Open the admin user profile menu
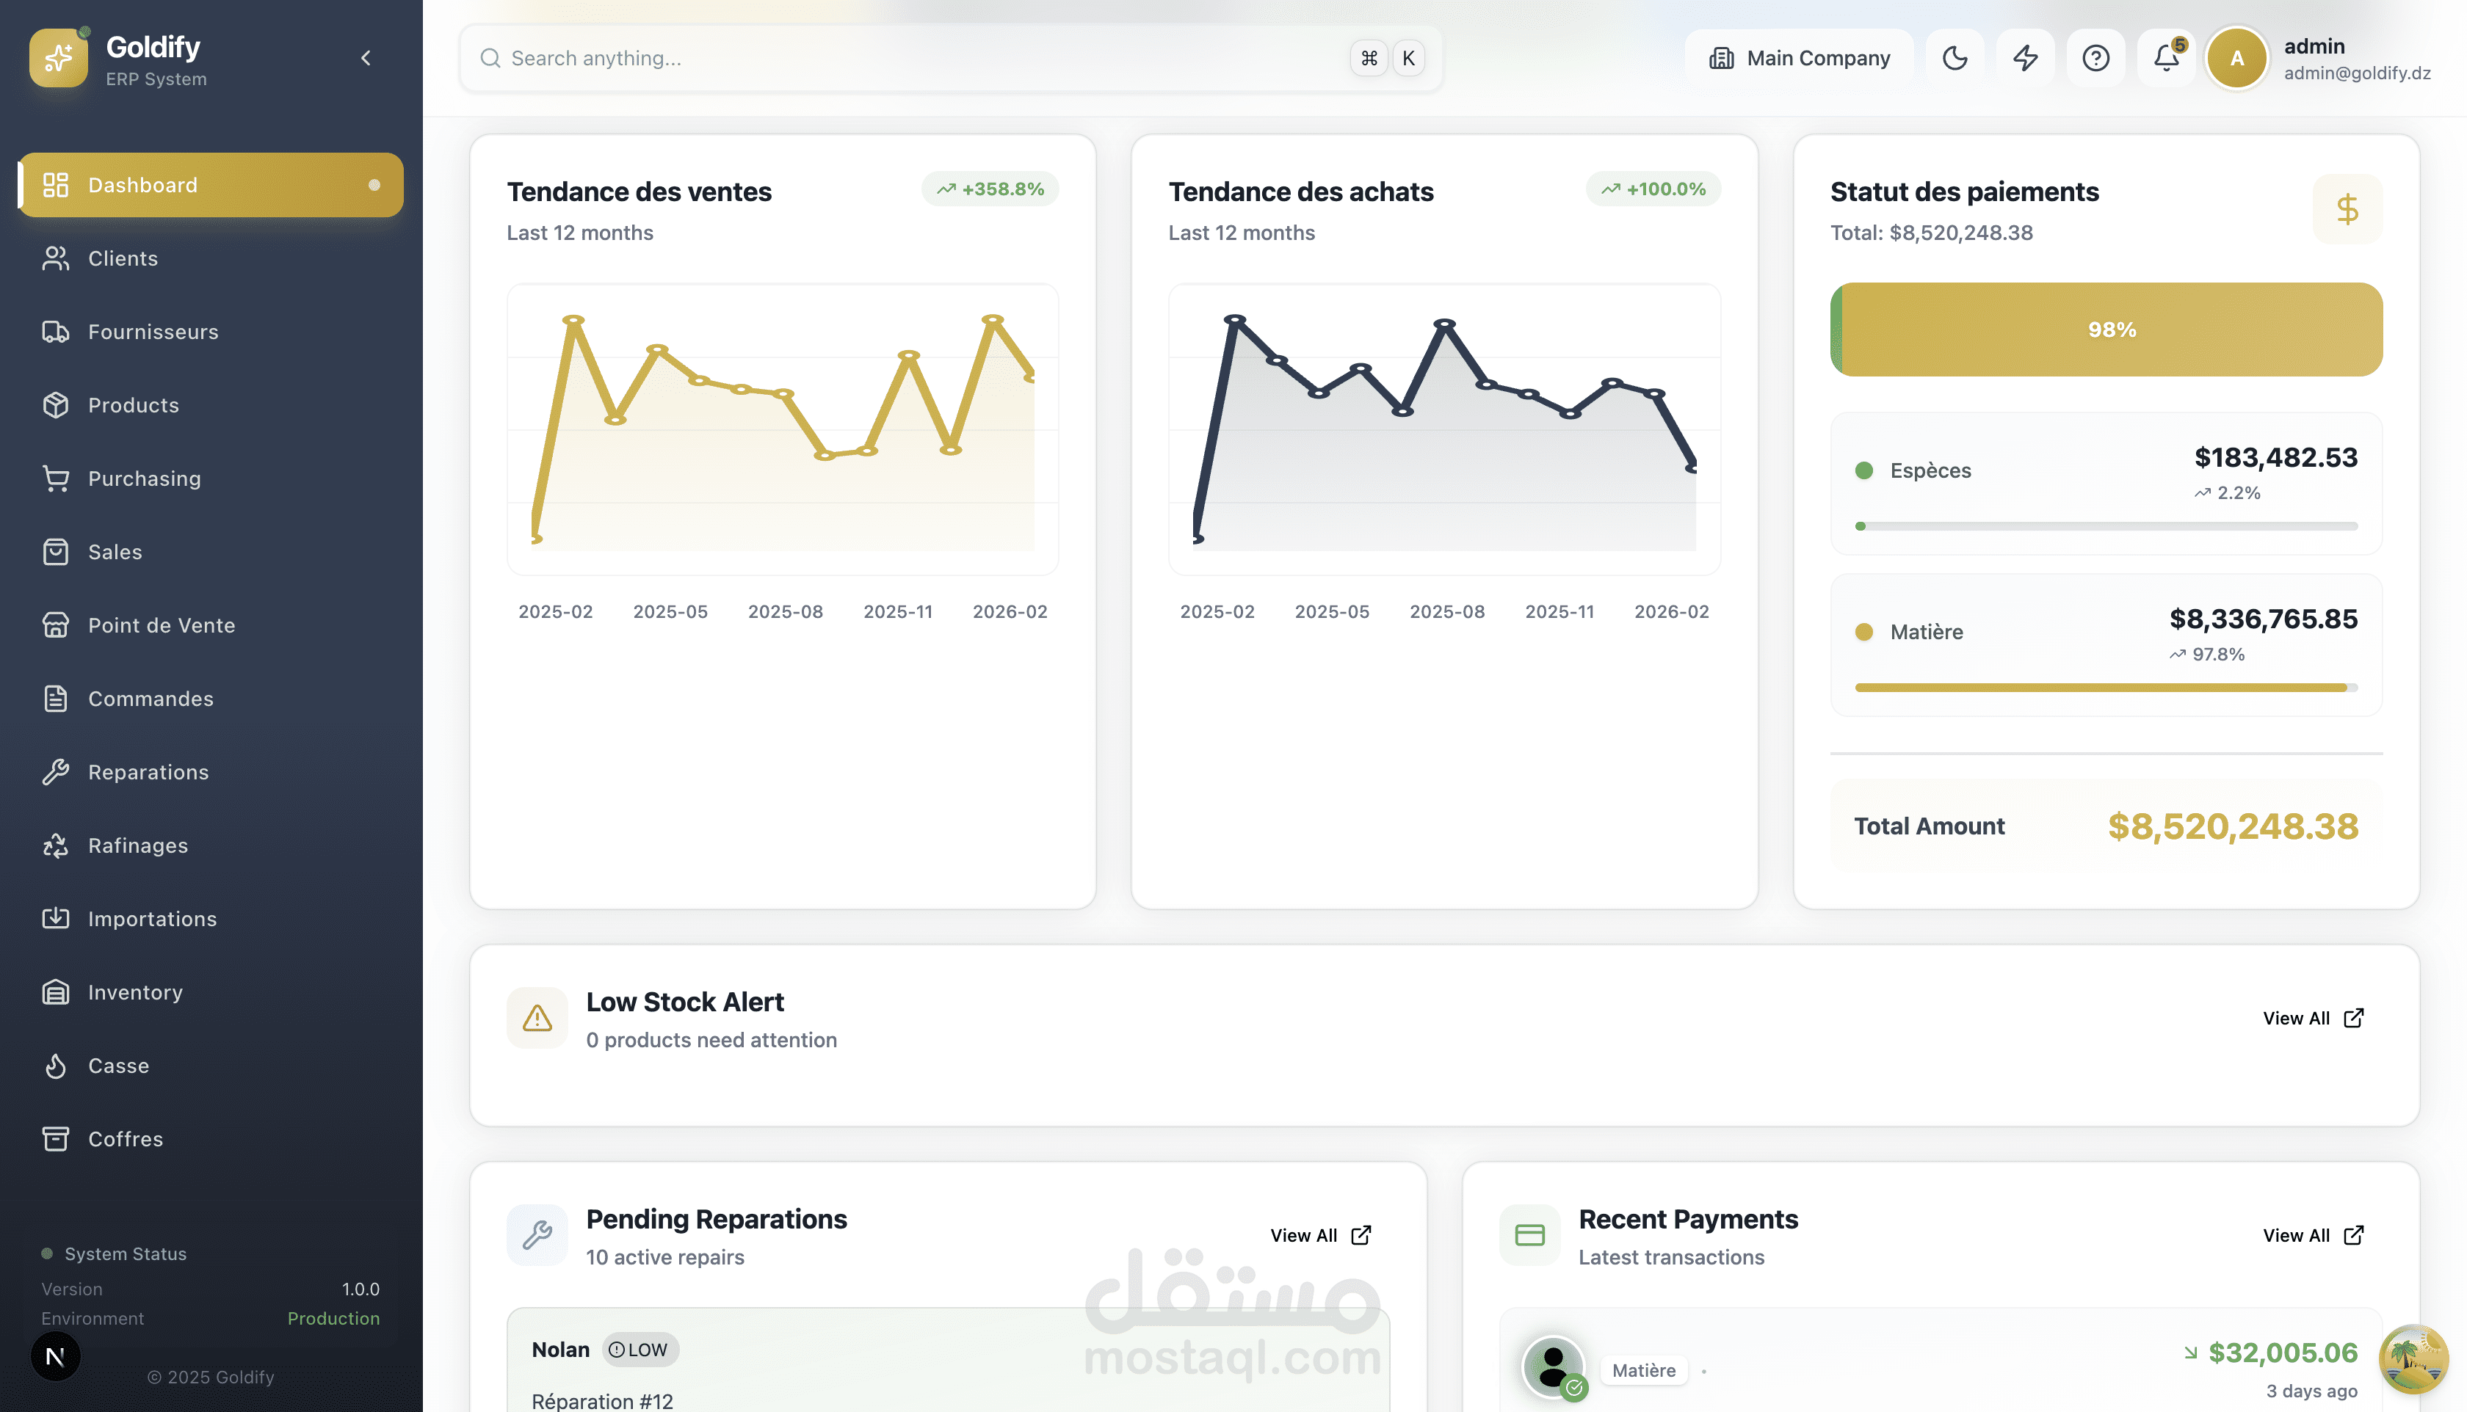 click(2319, 58)
